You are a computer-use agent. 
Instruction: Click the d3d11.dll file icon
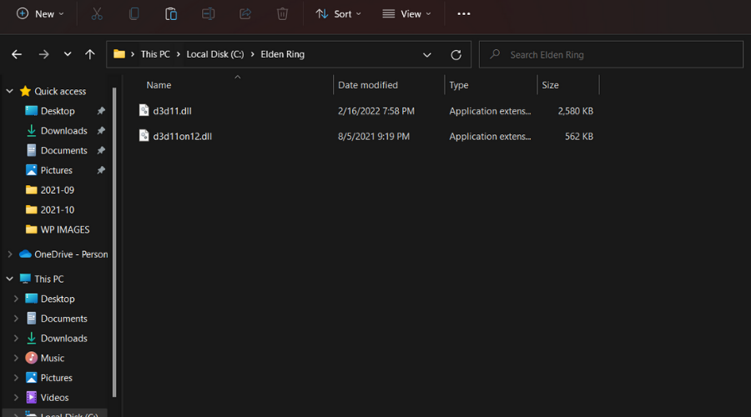tap(144, 111)
